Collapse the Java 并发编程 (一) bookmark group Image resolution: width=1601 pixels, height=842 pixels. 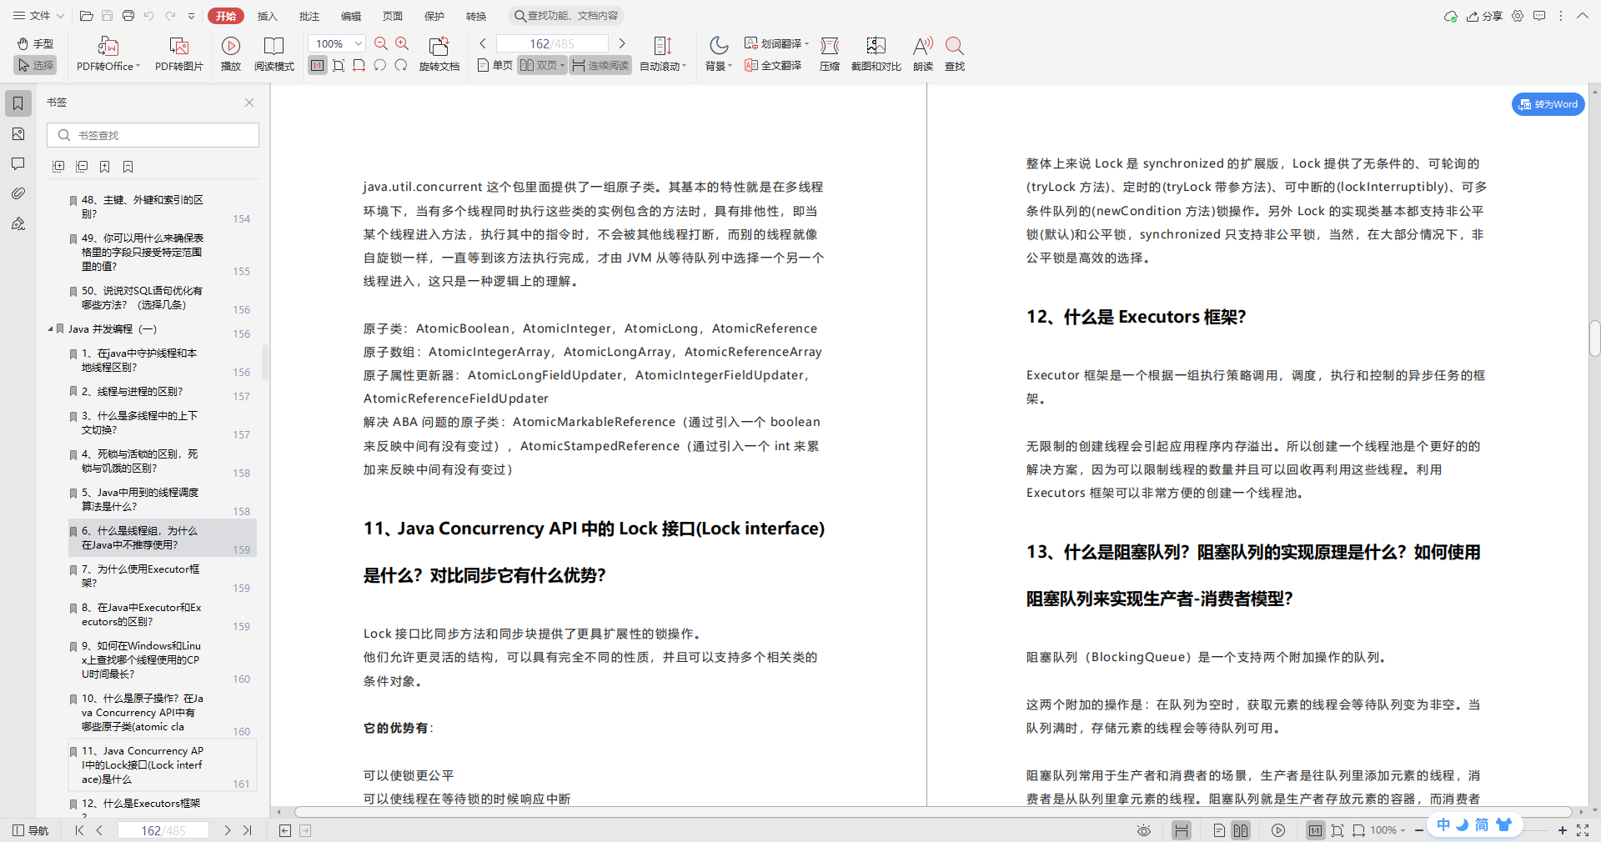click(x=50, y=329)
